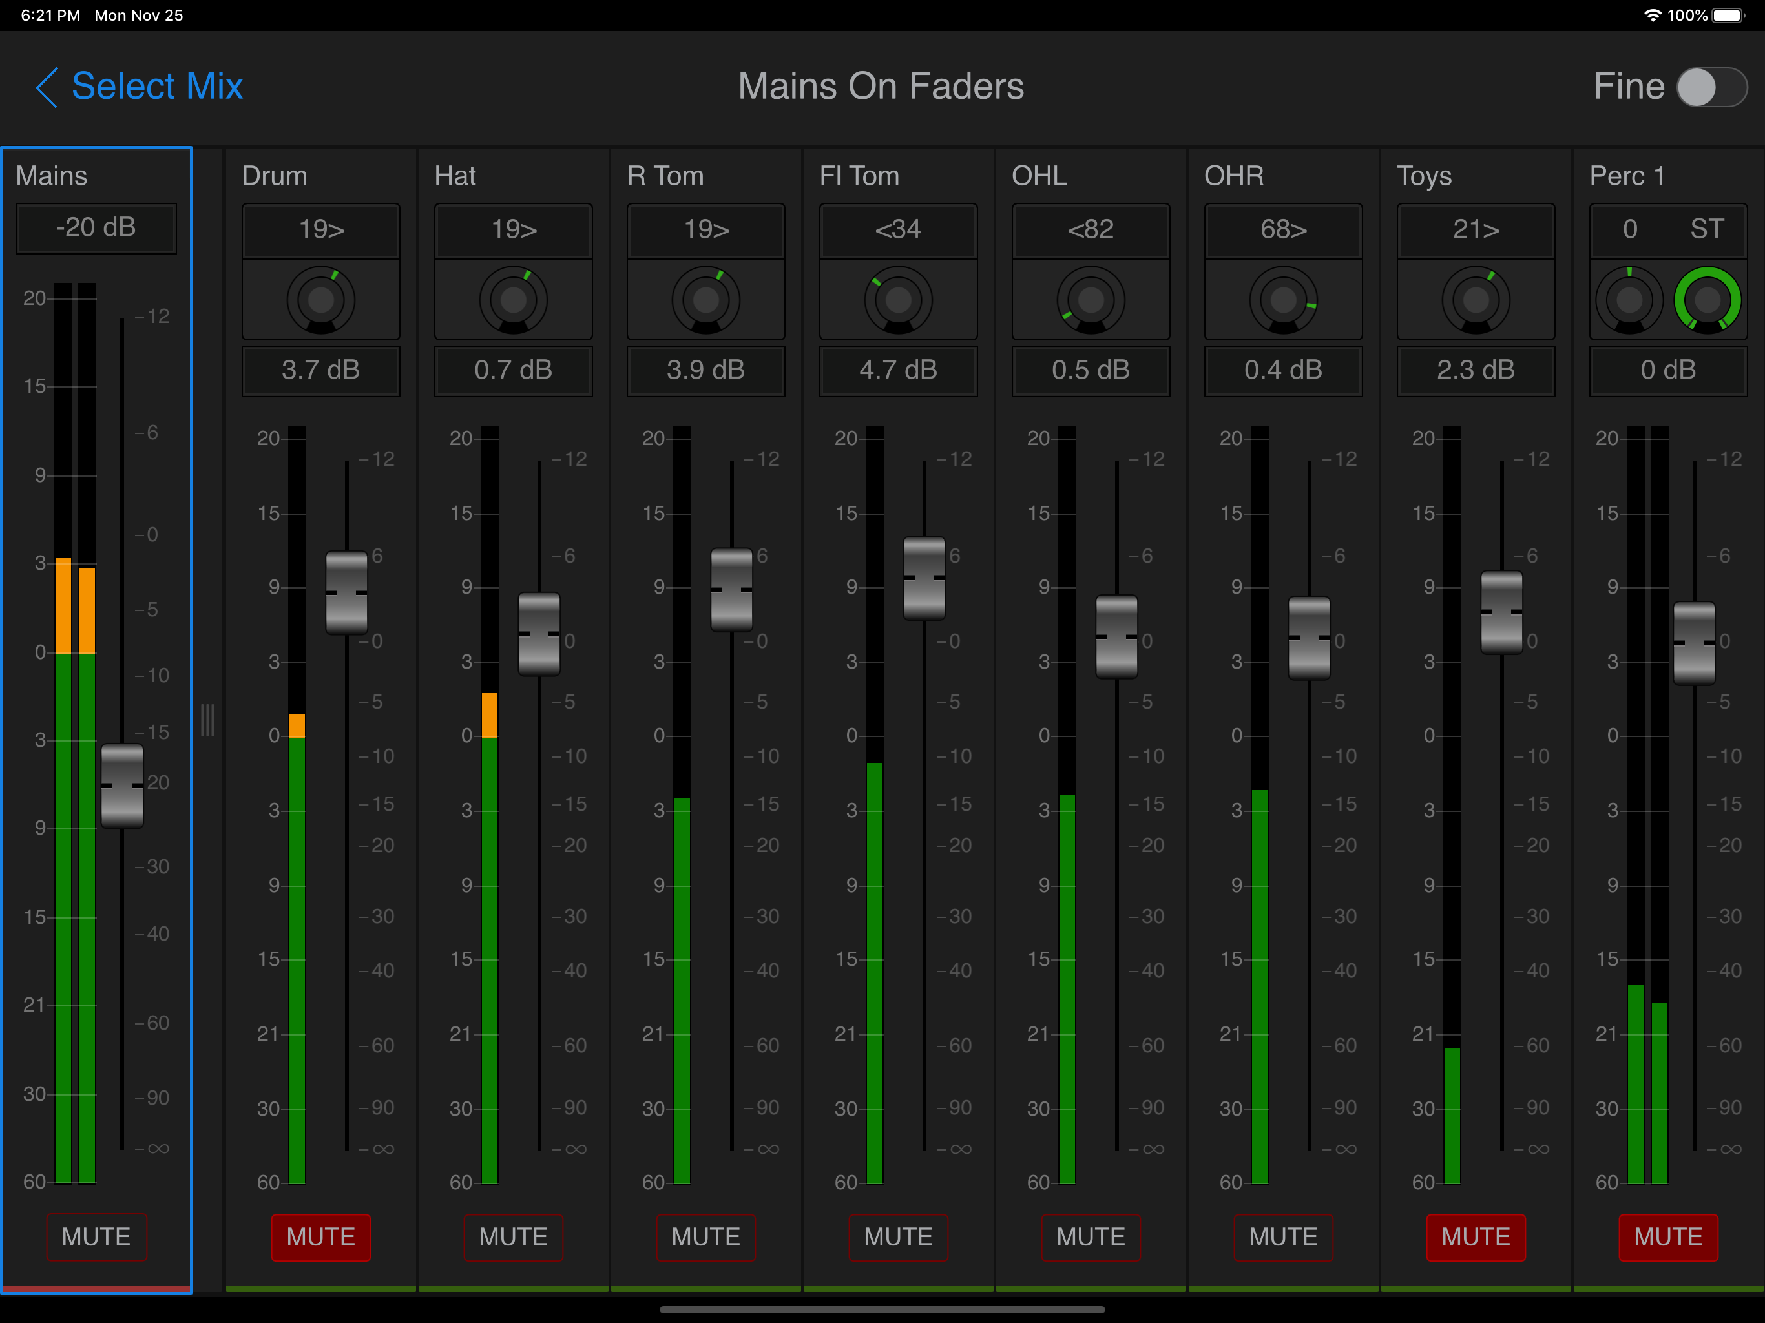This screenshot has width=1765, height=1323.
Task: Click the Hat fader handle
Action: click(x=539, y=634)
